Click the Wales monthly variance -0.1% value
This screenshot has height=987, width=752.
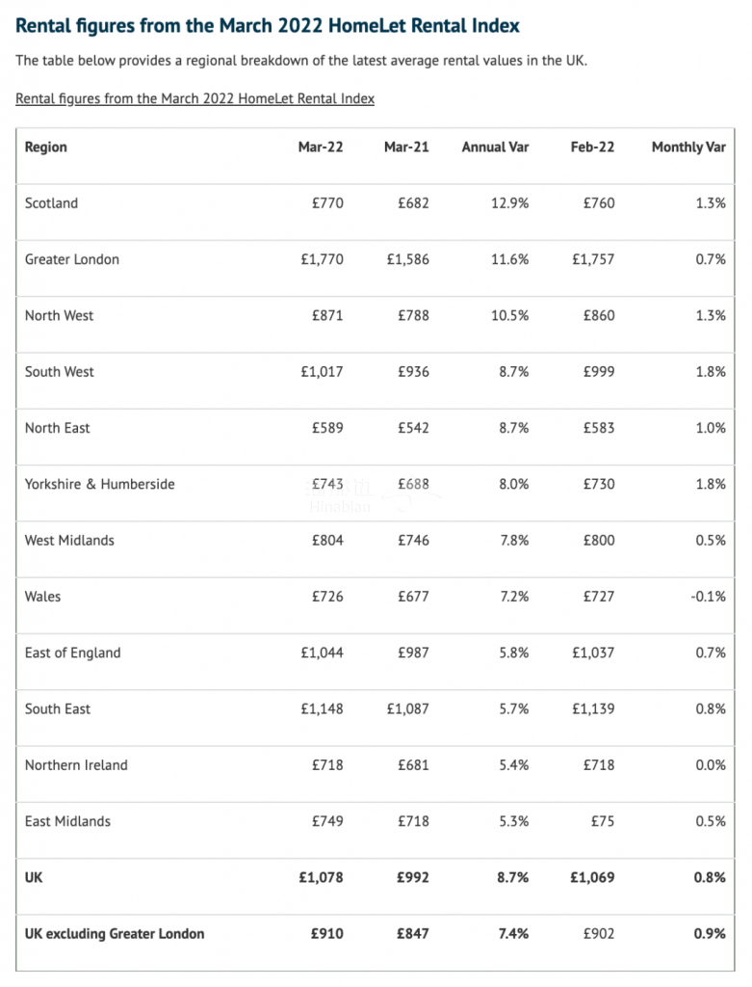click(708, 597)
